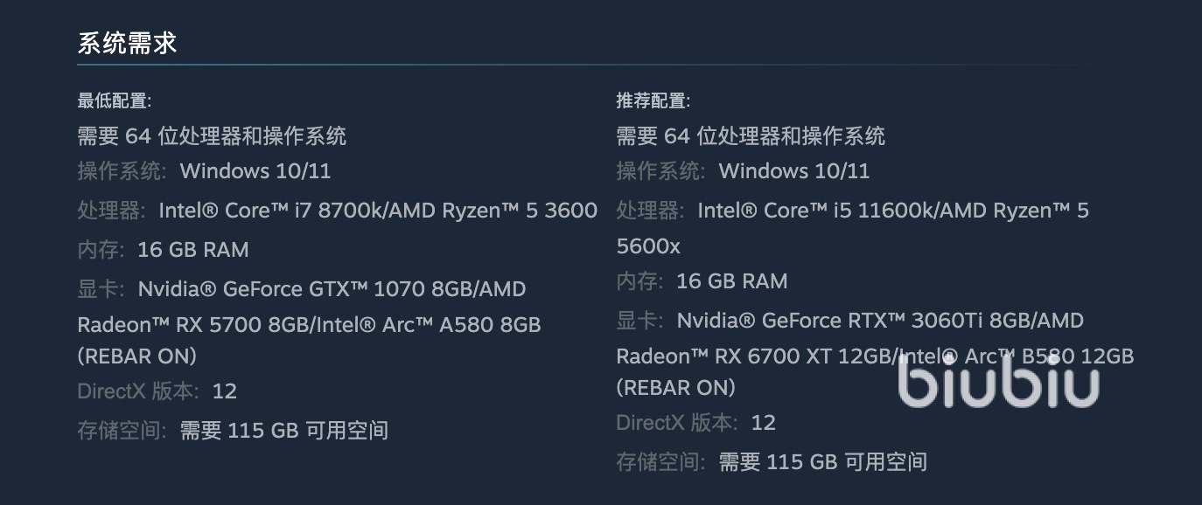Click Windows 10/11 under 推荐配置

click(x=794, y=170)
